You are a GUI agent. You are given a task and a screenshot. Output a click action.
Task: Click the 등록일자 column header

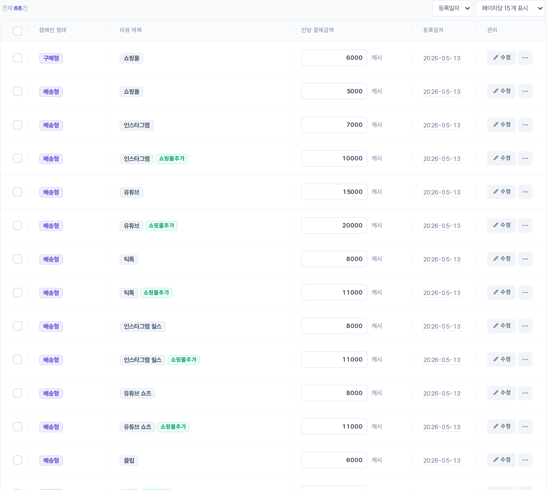coord(433,30)
